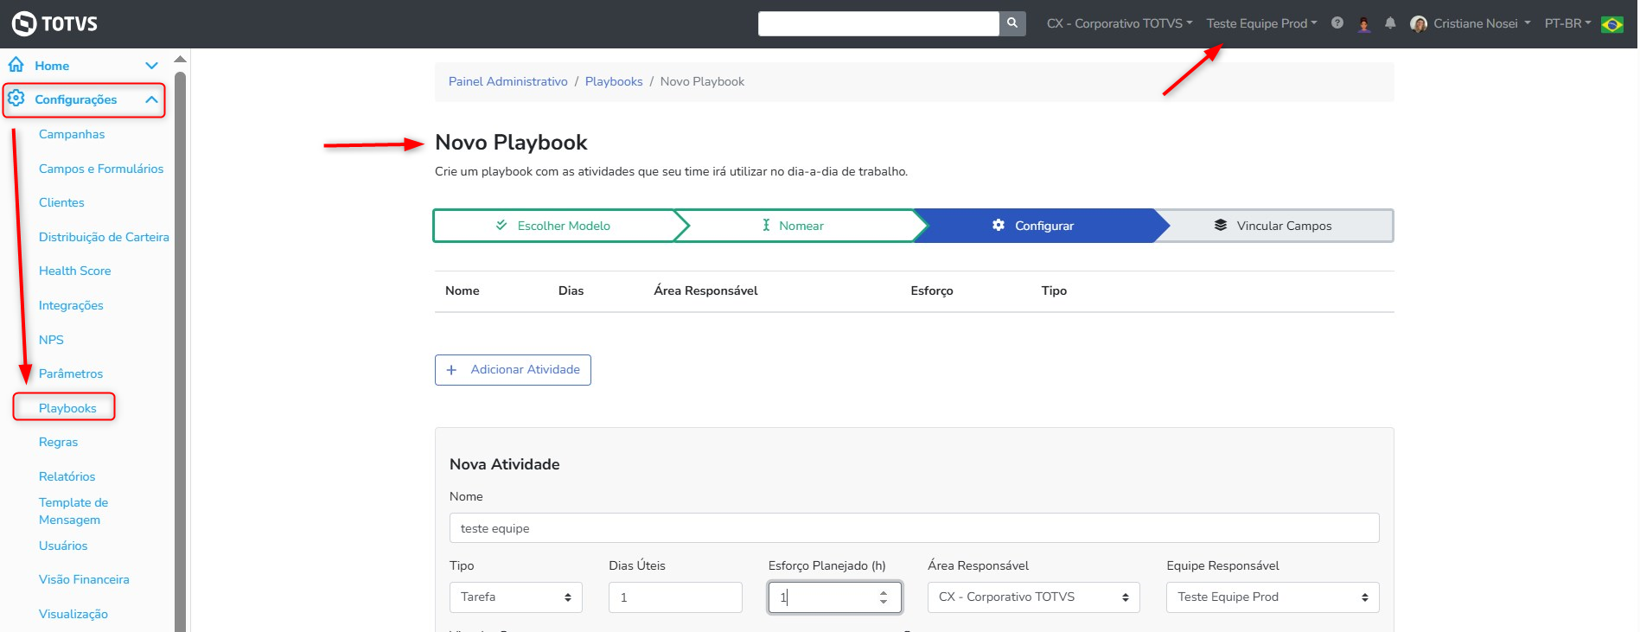Click the Home house icon
This screenshot has width=1640, height=632.
pyautogui.click(x=16, y=65)
